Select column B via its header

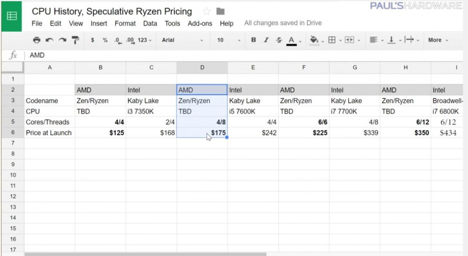pos(101,67)
